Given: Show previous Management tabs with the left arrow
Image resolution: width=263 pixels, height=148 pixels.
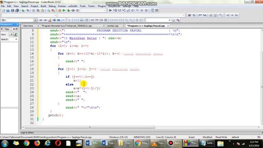Looking at the screenshot, I should click(2, 29).
